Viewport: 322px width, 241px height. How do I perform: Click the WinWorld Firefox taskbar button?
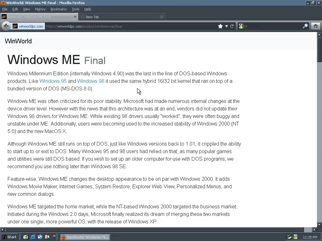[x=85, y=237]
